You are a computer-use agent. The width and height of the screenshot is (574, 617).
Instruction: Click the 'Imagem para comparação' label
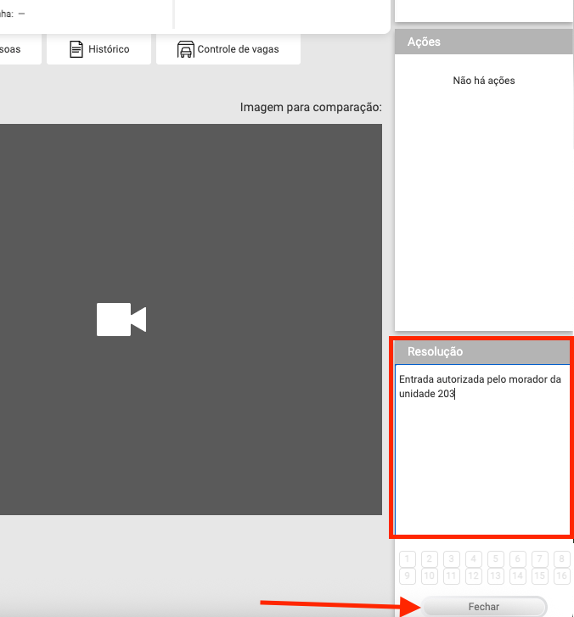point(311,108)
